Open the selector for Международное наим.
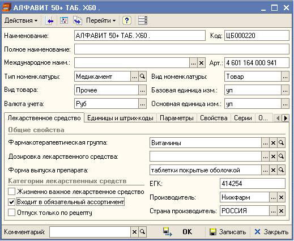294x241 pixels. (193, 63)
